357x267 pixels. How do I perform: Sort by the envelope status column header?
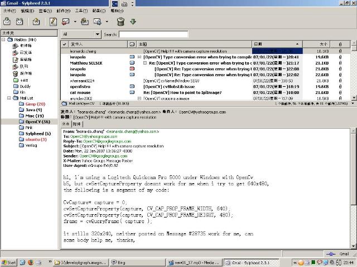[132, 44]
